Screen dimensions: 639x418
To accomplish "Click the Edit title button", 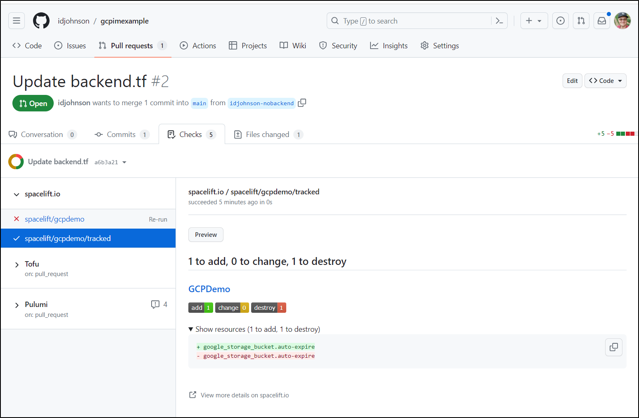I will pyautogui.click(x=572, y=81).
